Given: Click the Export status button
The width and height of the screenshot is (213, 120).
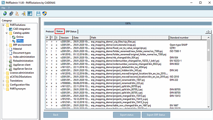Looking at the screenshot, I should [126, 115].
